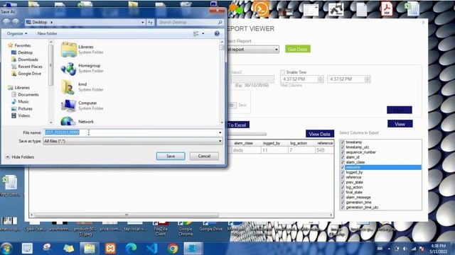Click the stepper on first time field
455x255 pixels.
[321, 79]
